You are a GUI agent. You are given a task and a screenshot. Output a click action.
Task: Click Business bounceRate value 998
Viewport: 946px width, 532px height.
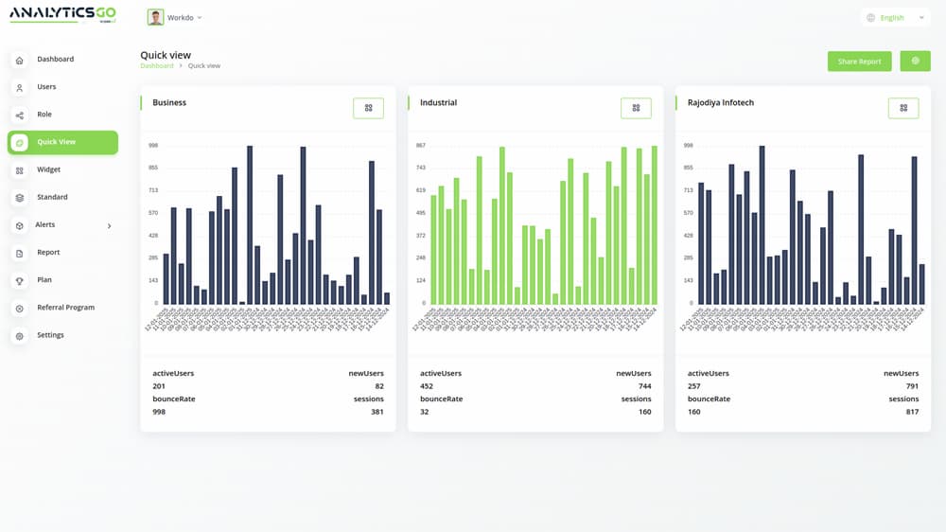coord(159,412)
